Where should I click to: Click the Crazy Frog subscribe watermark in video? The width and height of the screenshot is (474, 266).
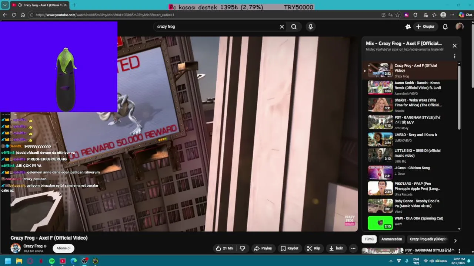pyautogui.click(x=350, y=221)
